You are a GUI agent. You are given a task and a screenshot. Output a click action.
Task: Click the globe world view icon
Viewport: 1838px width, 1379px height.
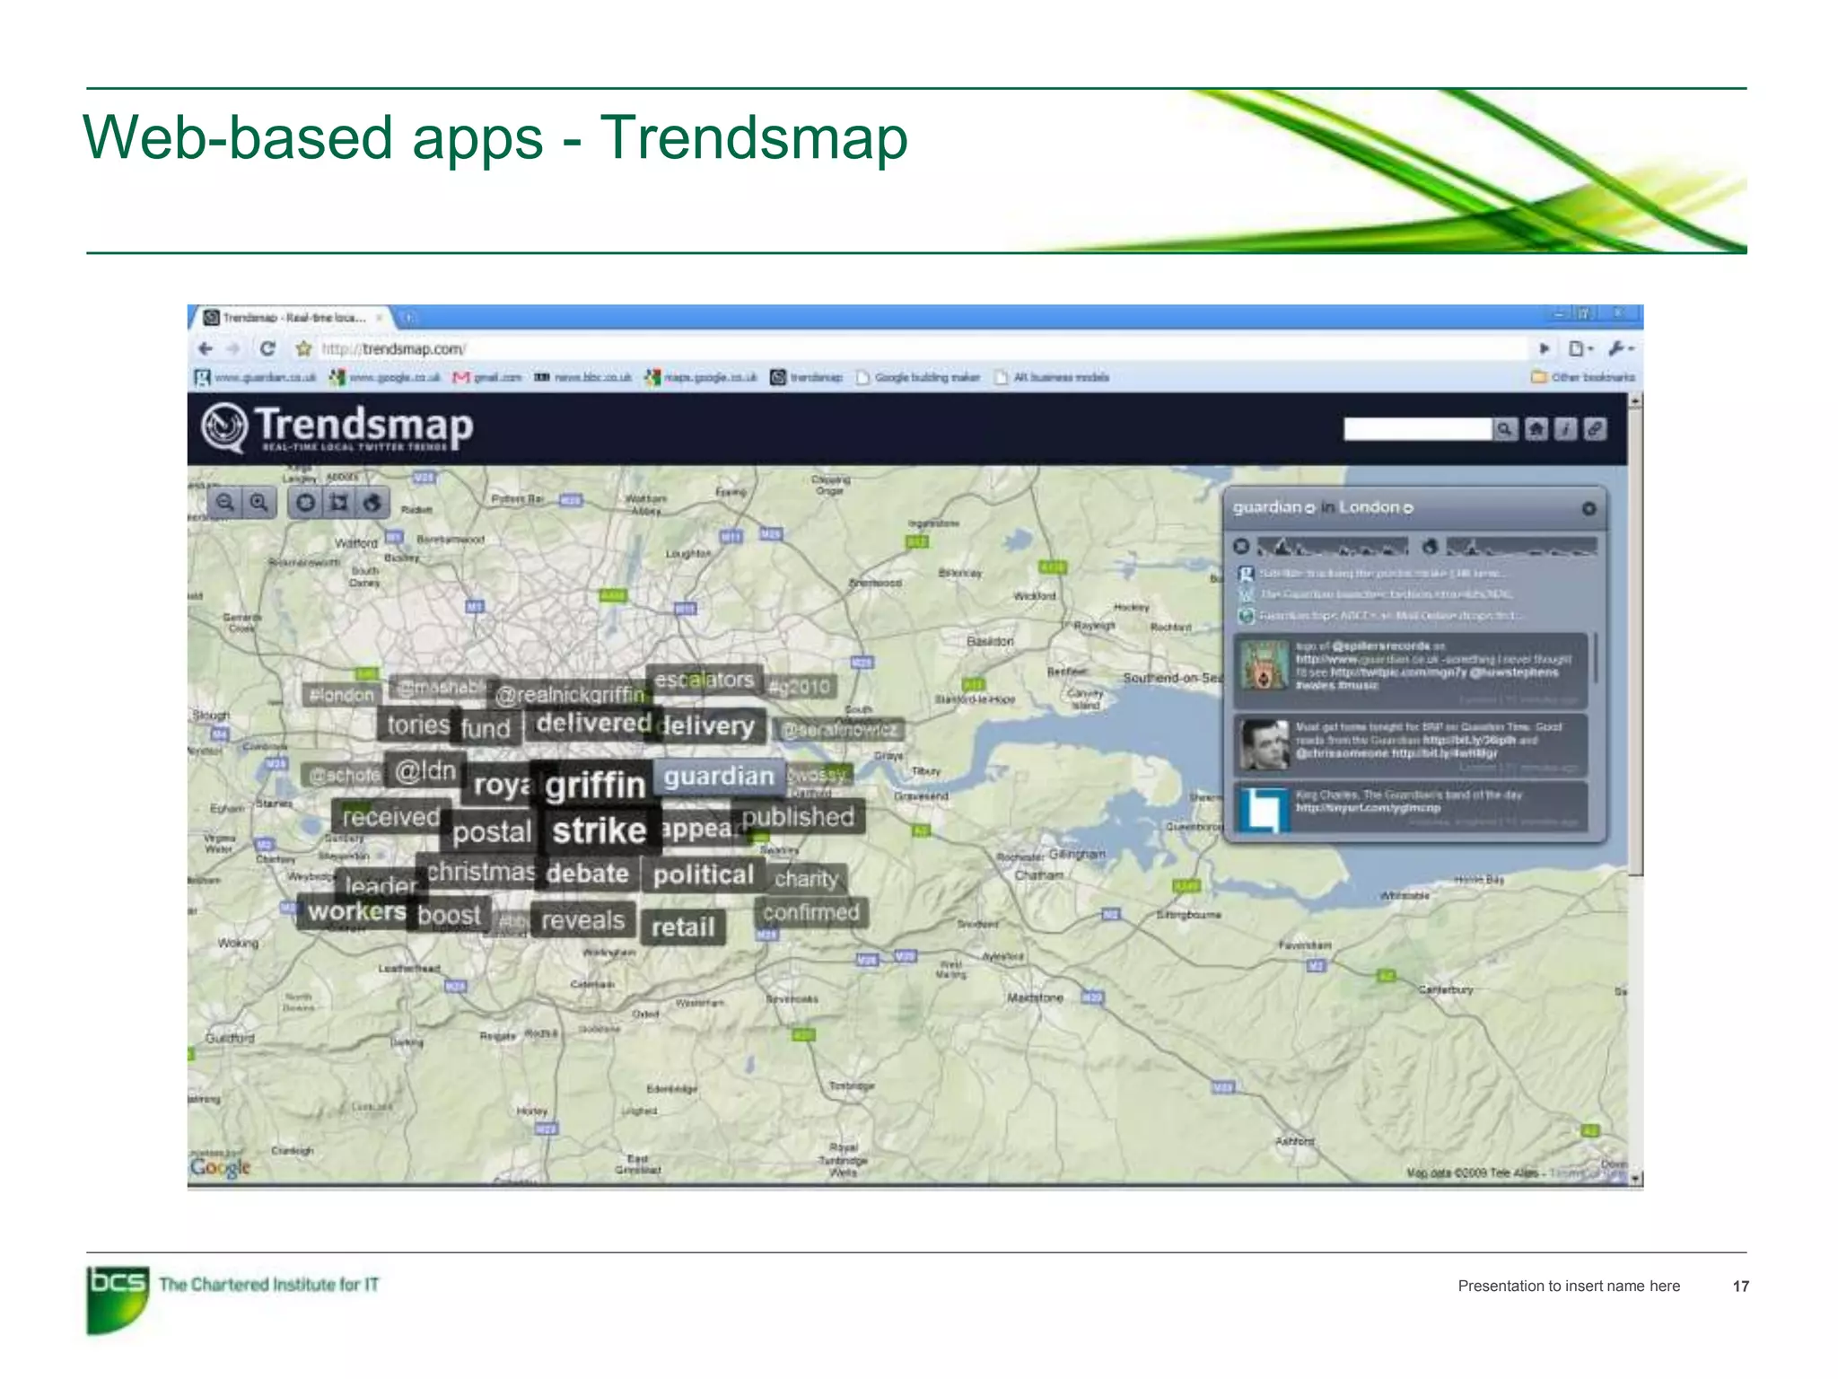(x=372, y=503)
